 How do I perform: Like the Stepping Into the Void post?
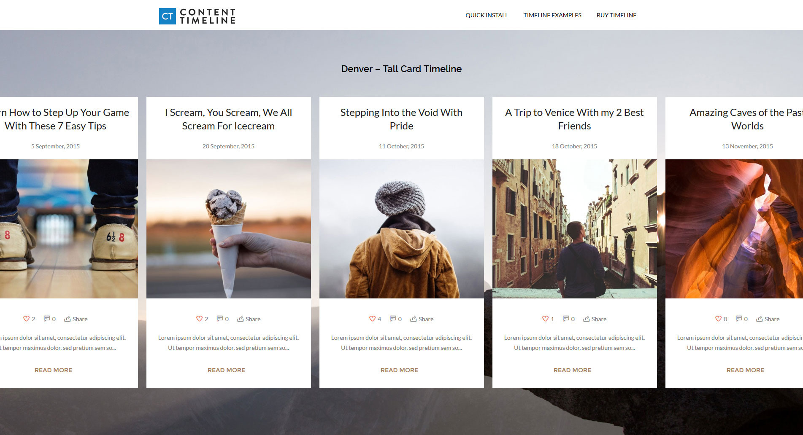(x=372, y=319)
